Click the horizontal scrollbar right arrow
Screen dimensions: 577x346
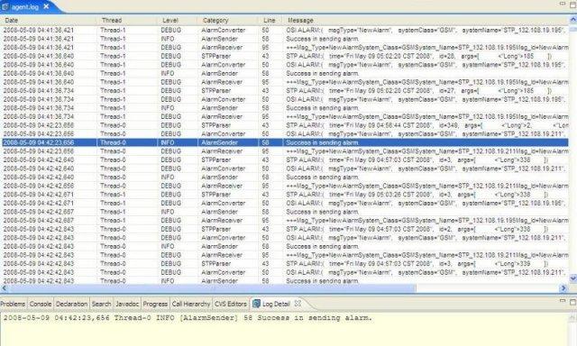[x=563, y=288]
